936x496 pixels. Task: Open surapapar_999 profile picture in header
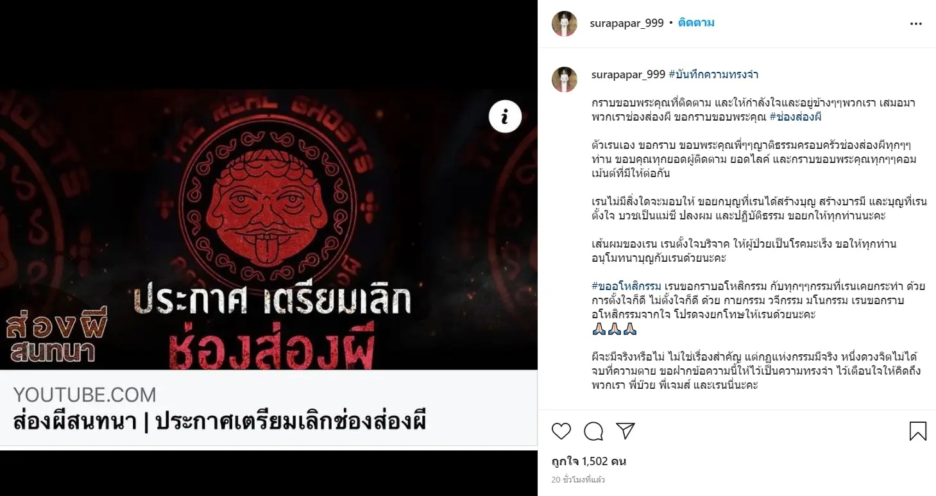[565, 24]
